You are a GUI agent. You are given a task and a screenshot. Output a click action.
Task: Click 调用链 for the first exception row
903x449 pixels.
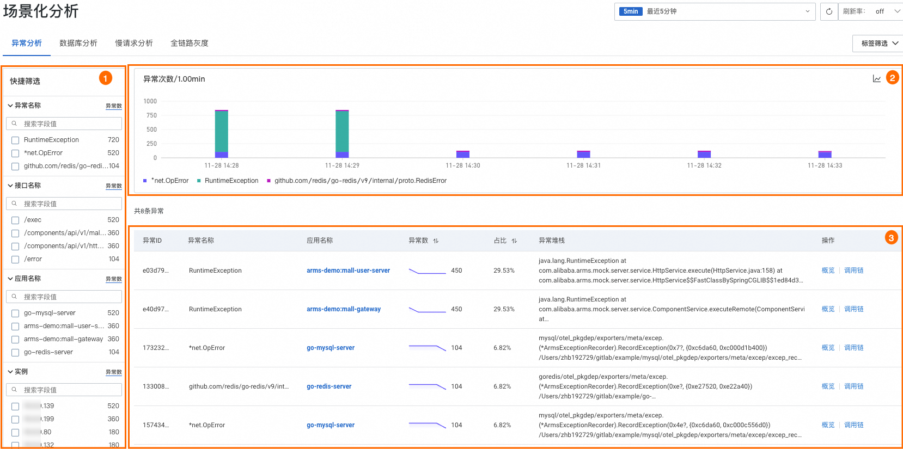[853, 270]
